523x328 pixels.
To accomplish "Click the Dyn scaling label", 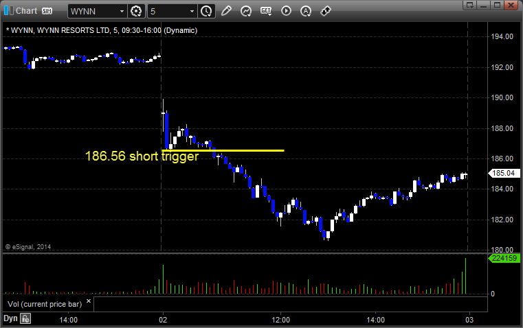I will 10,318.
